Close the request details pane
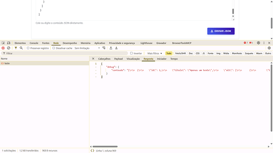The width and height of the screenshot is (273, 153). (x=93, y=59)
